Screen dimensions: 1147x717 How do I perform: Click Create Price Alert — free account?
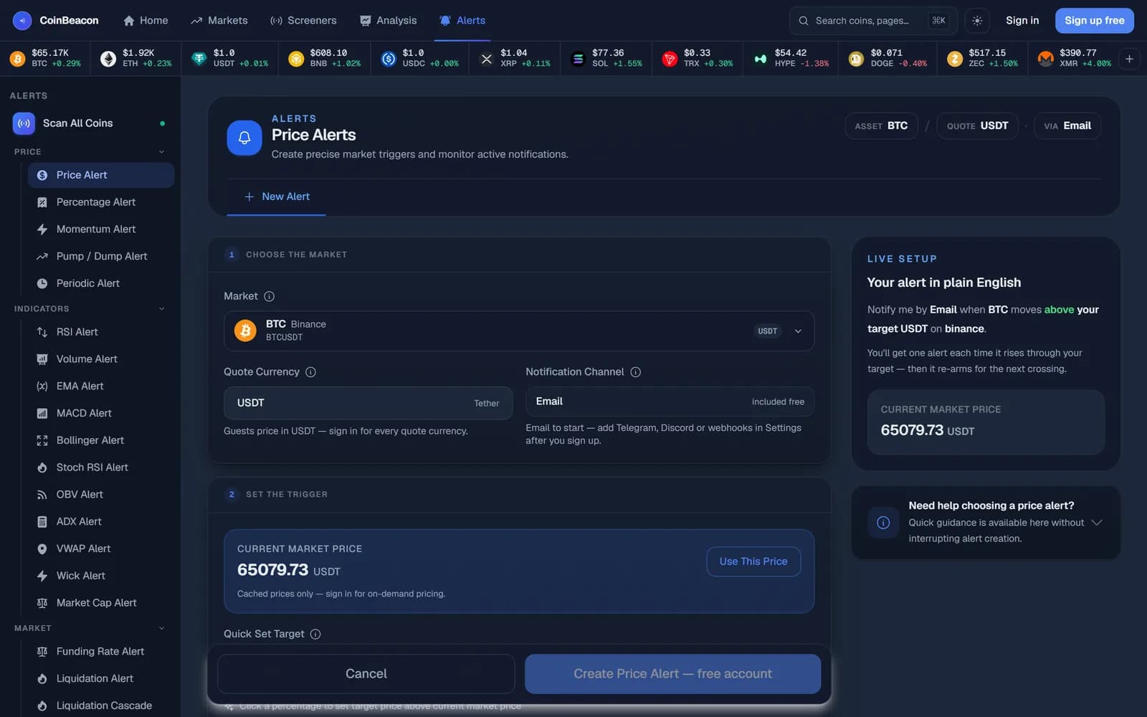tap(672, 674)
